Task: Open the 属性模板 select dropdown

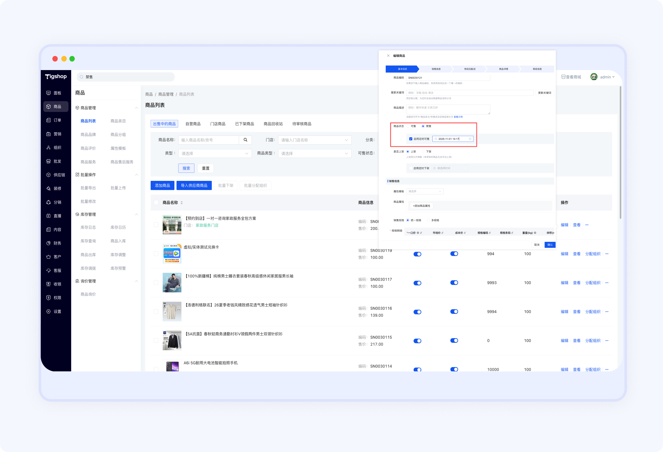Action: click(425, 191)
